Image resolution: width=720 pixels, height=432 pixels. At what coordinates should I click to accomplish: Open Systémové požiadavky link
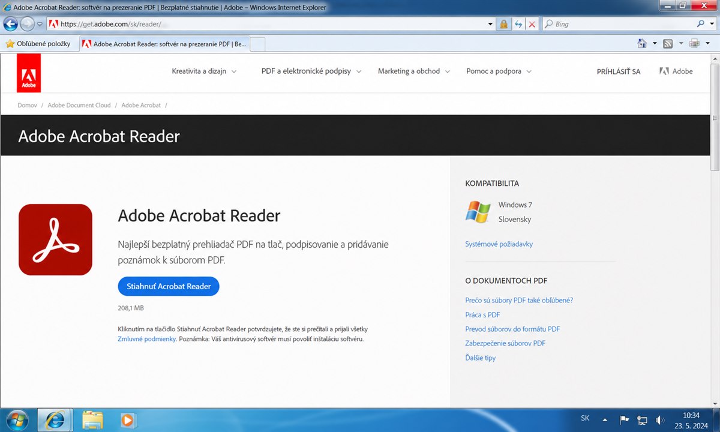point(499,244)
